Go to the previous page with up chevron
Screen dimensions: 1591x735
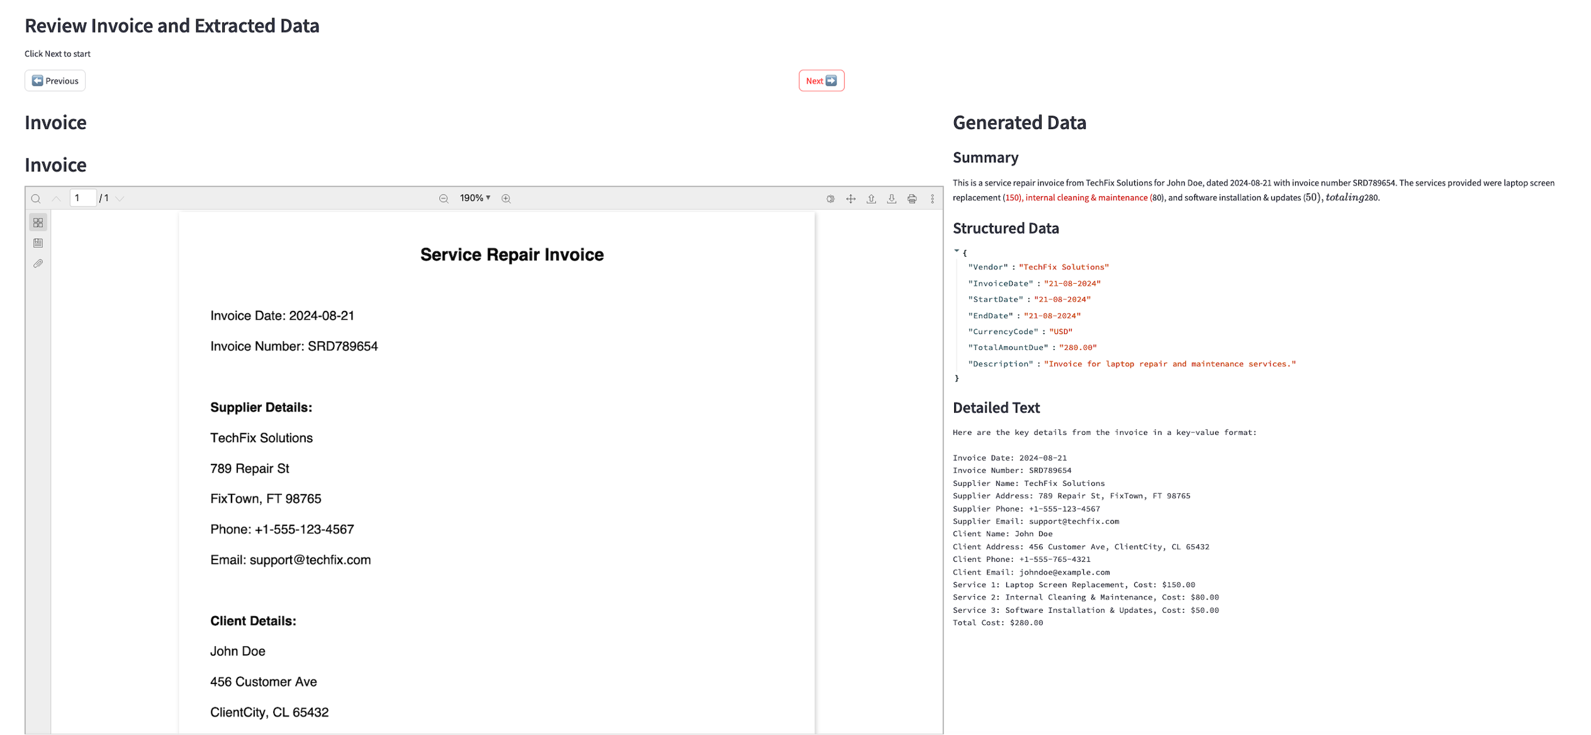(x=56, y=198)
